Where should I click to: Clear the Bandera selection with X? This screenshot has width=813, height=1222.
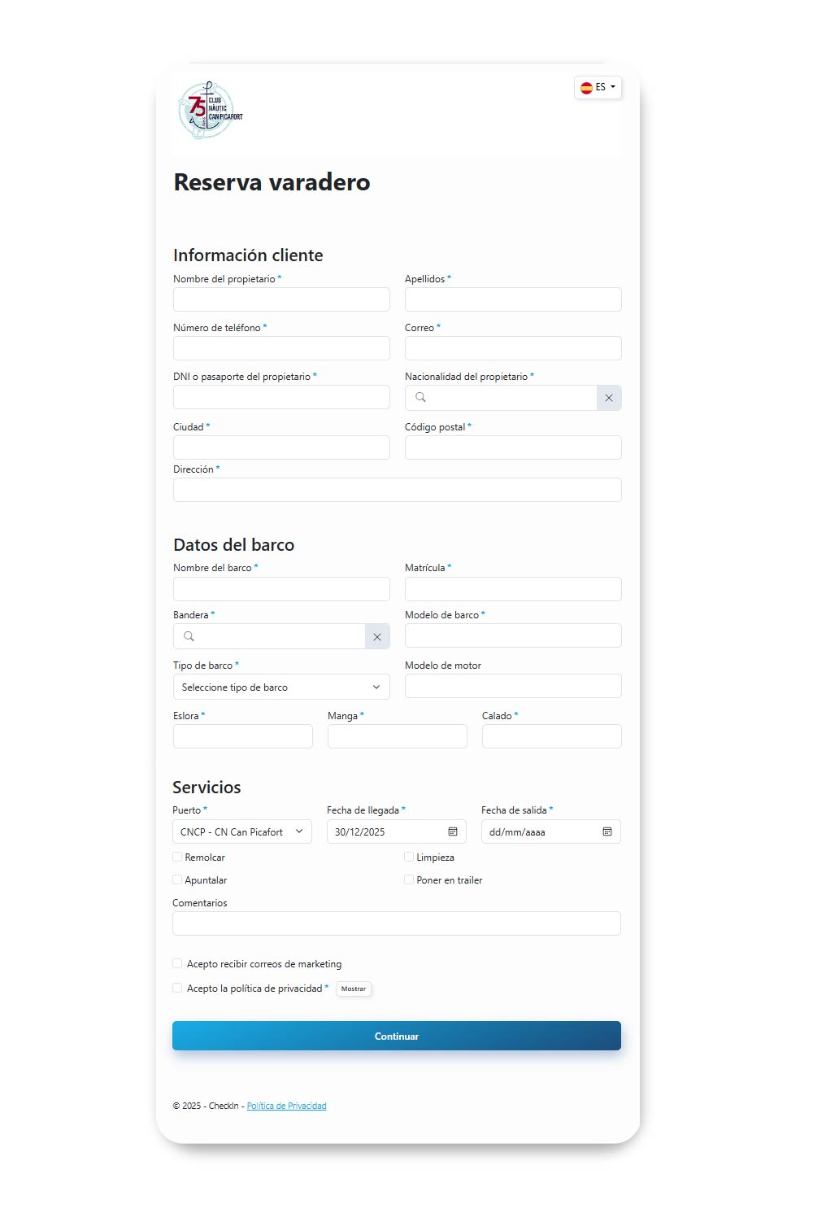point(377,637)
